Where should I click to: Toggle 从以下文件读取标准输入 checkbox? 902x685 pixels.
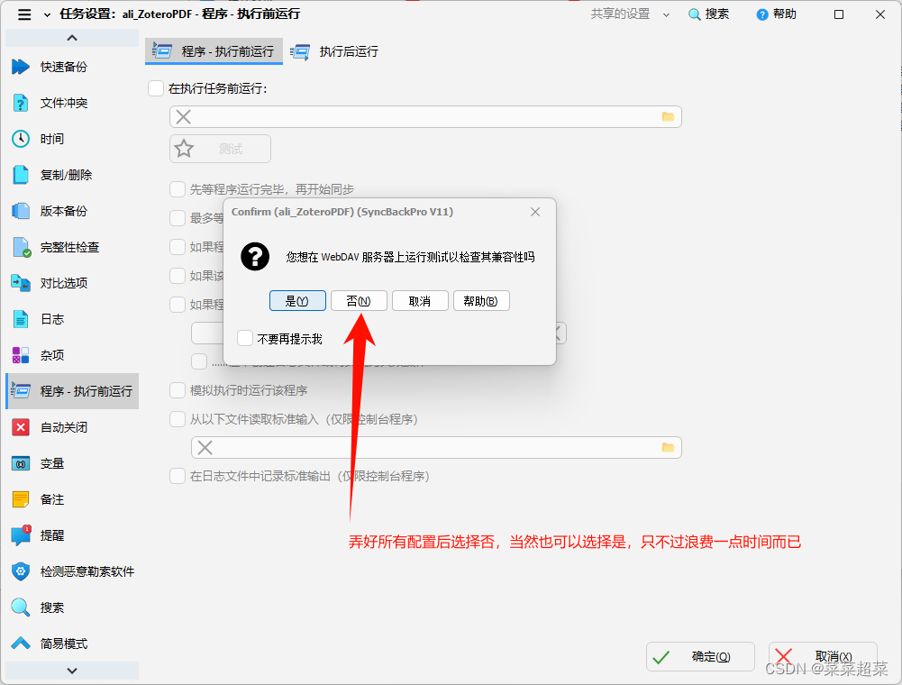[178, 419]
